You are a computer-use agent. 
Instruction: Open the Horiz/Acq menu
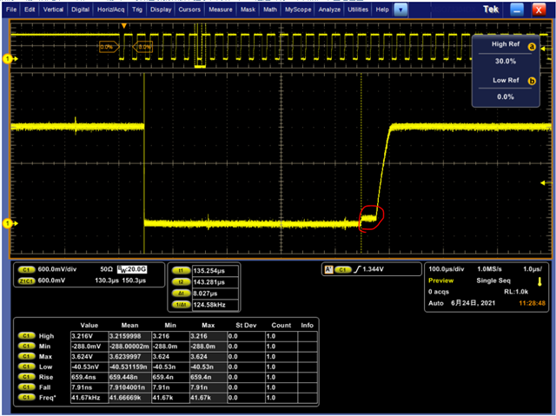(x=112, y=9)
